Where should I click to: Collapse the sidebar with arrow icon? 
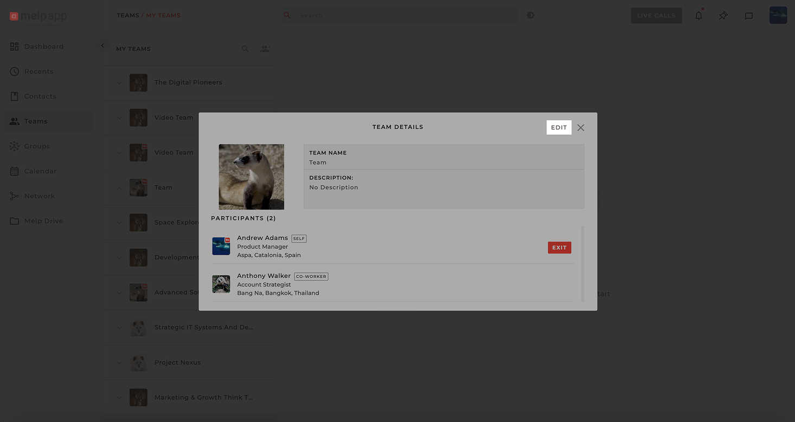pyautogui.click(x=102, y=46)
